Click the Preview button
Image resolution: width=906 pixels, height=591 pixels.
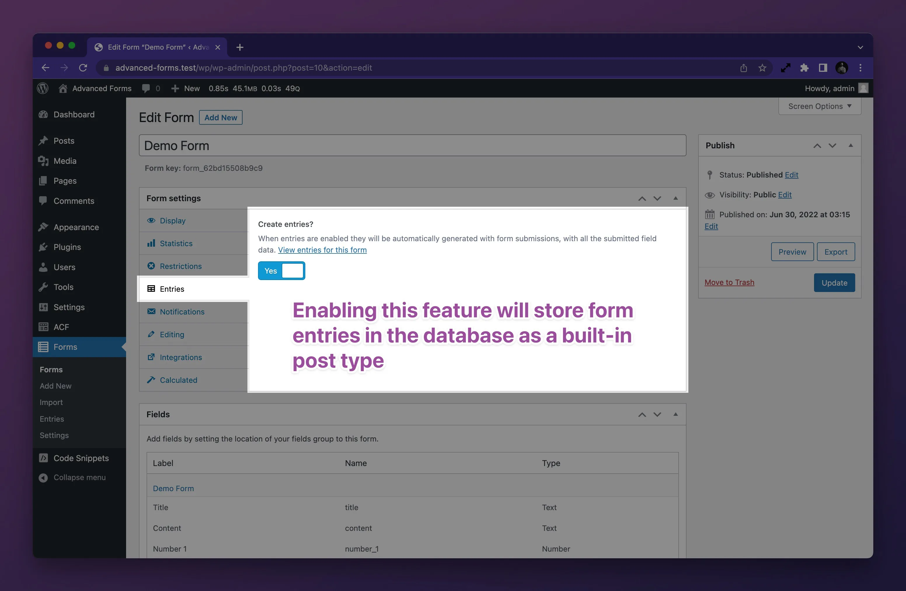pos(792,252)
